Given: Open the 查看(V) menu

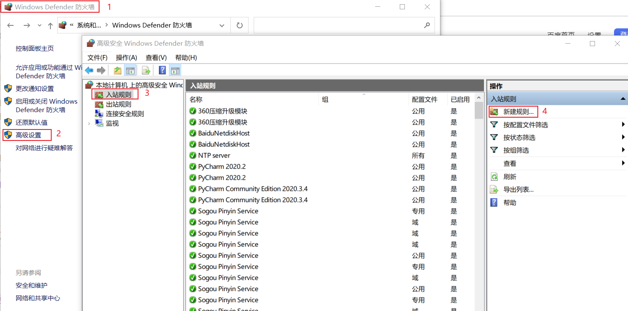Looking at the screenshot, I should coord(155,57).
